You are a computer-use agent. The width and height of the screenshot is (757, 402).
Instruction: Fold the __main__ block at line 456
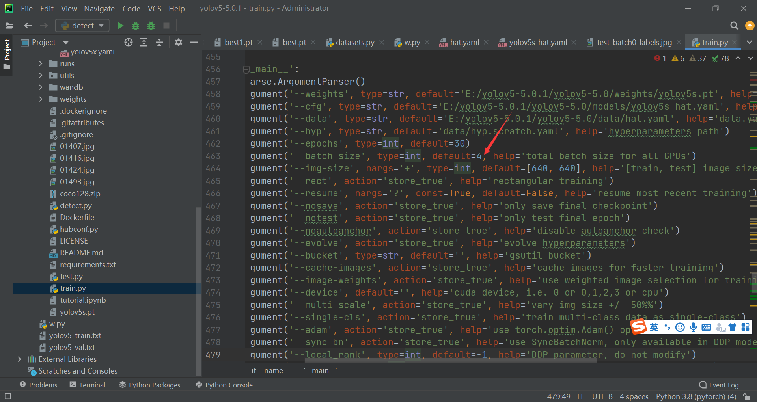[246, 70]
